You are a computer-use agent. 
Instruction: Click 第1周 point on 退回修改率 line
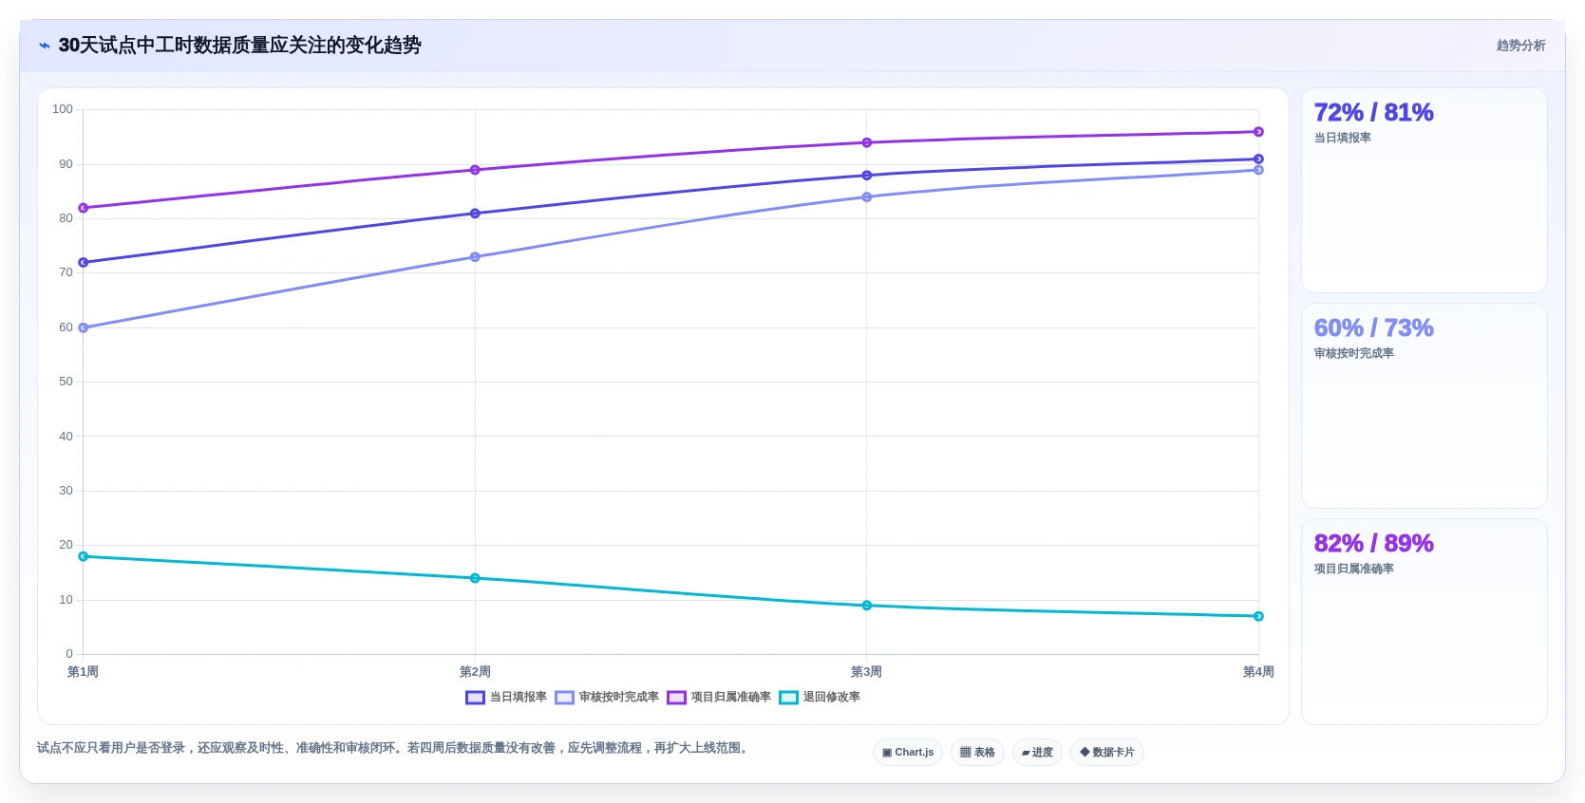tap(84, 556)
